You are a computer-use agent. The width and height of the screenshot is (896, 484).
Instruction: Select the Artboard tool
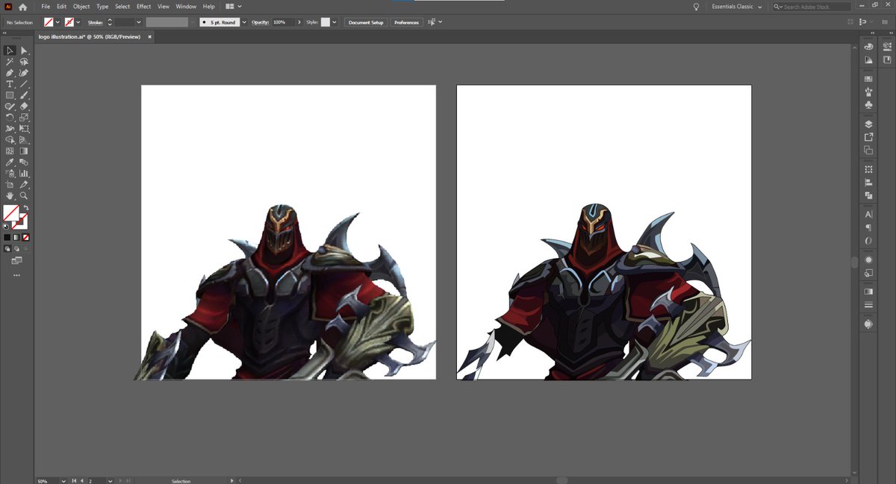click(x=10, y=184)
